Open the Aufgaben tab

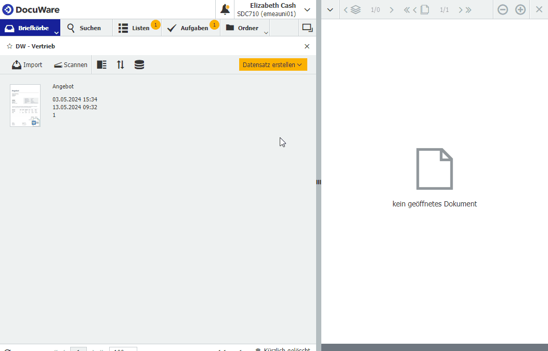coord(189,28)
